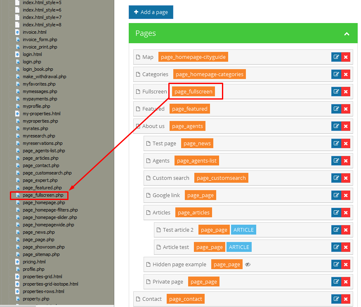
Task: Click the page_fullscreen template tag
Action: coord(193,92)
